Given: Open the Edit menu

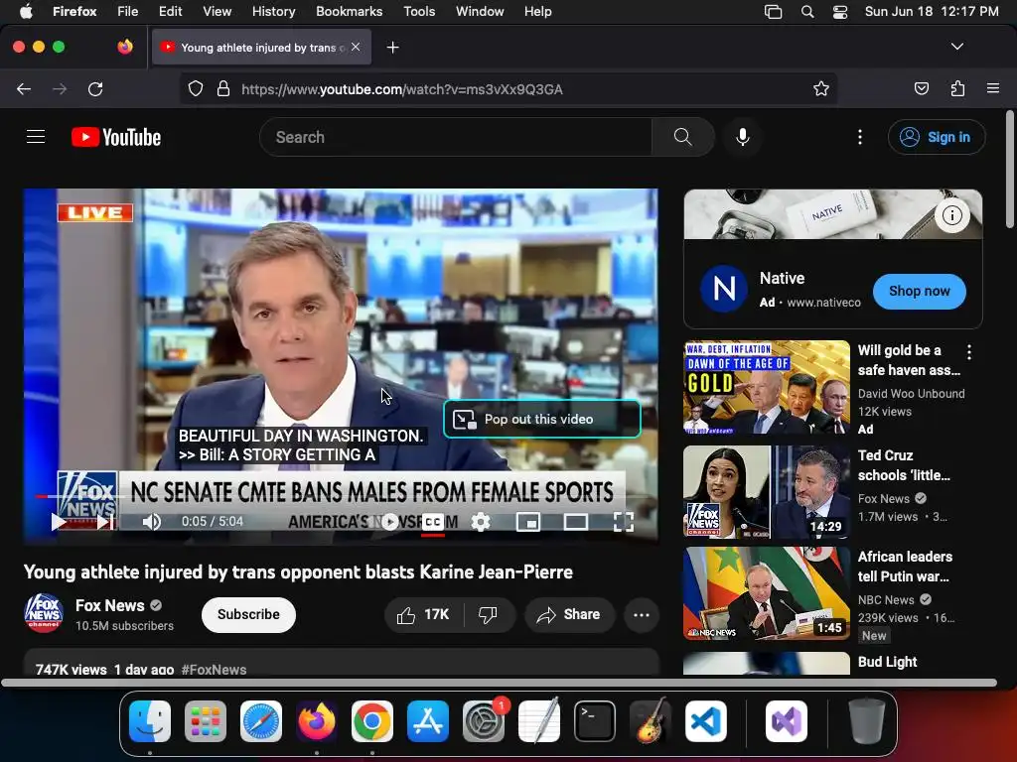Looking at the screenshot, I should 170,11.
